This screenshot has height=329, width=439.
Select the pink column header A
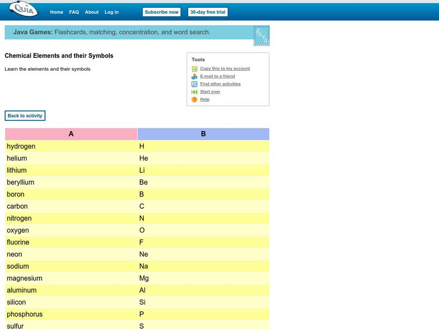pos(70,133)
